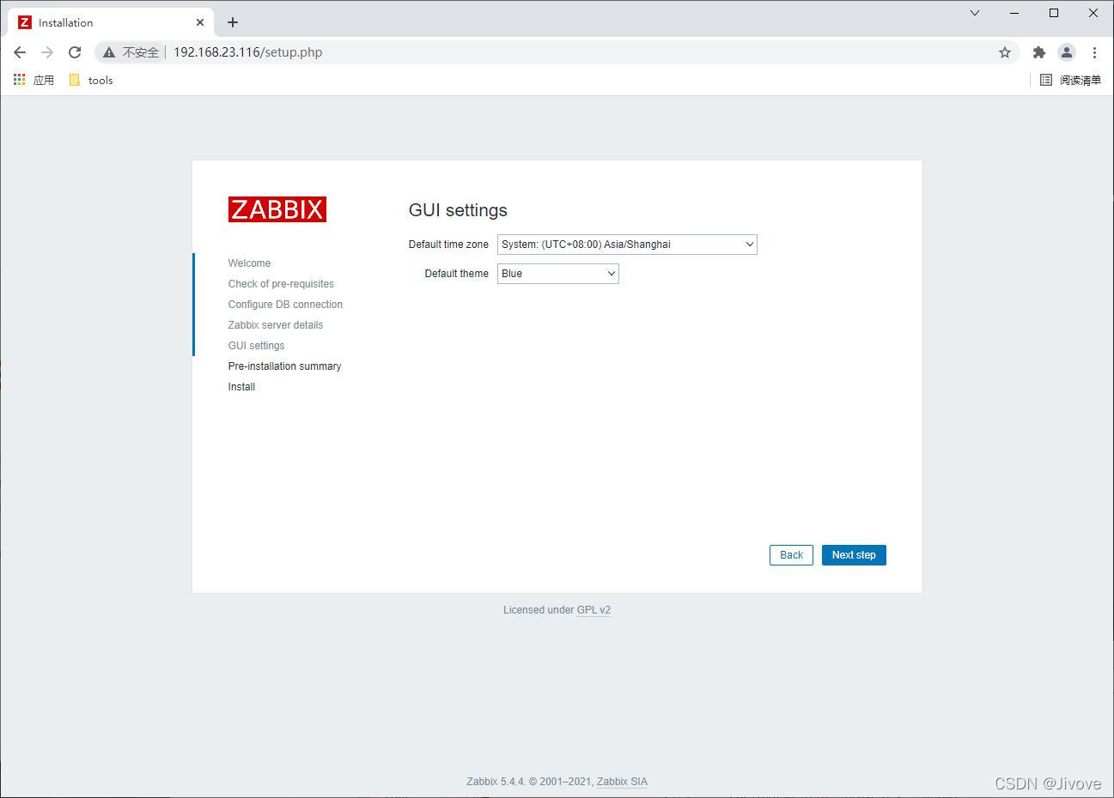Bookmark this page with the star icon

[x=1005, y=52]
